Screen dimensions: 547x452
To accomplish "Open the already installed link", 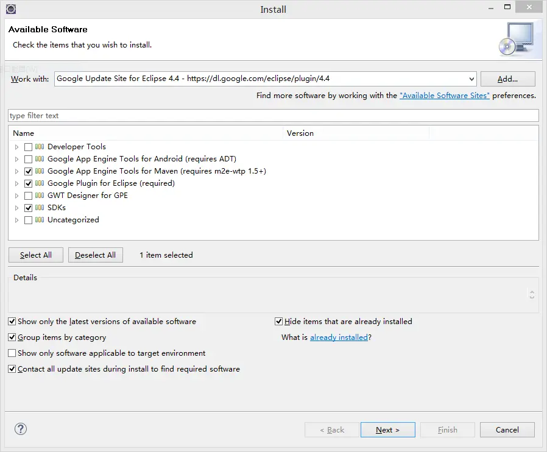I will coord(339,337).
